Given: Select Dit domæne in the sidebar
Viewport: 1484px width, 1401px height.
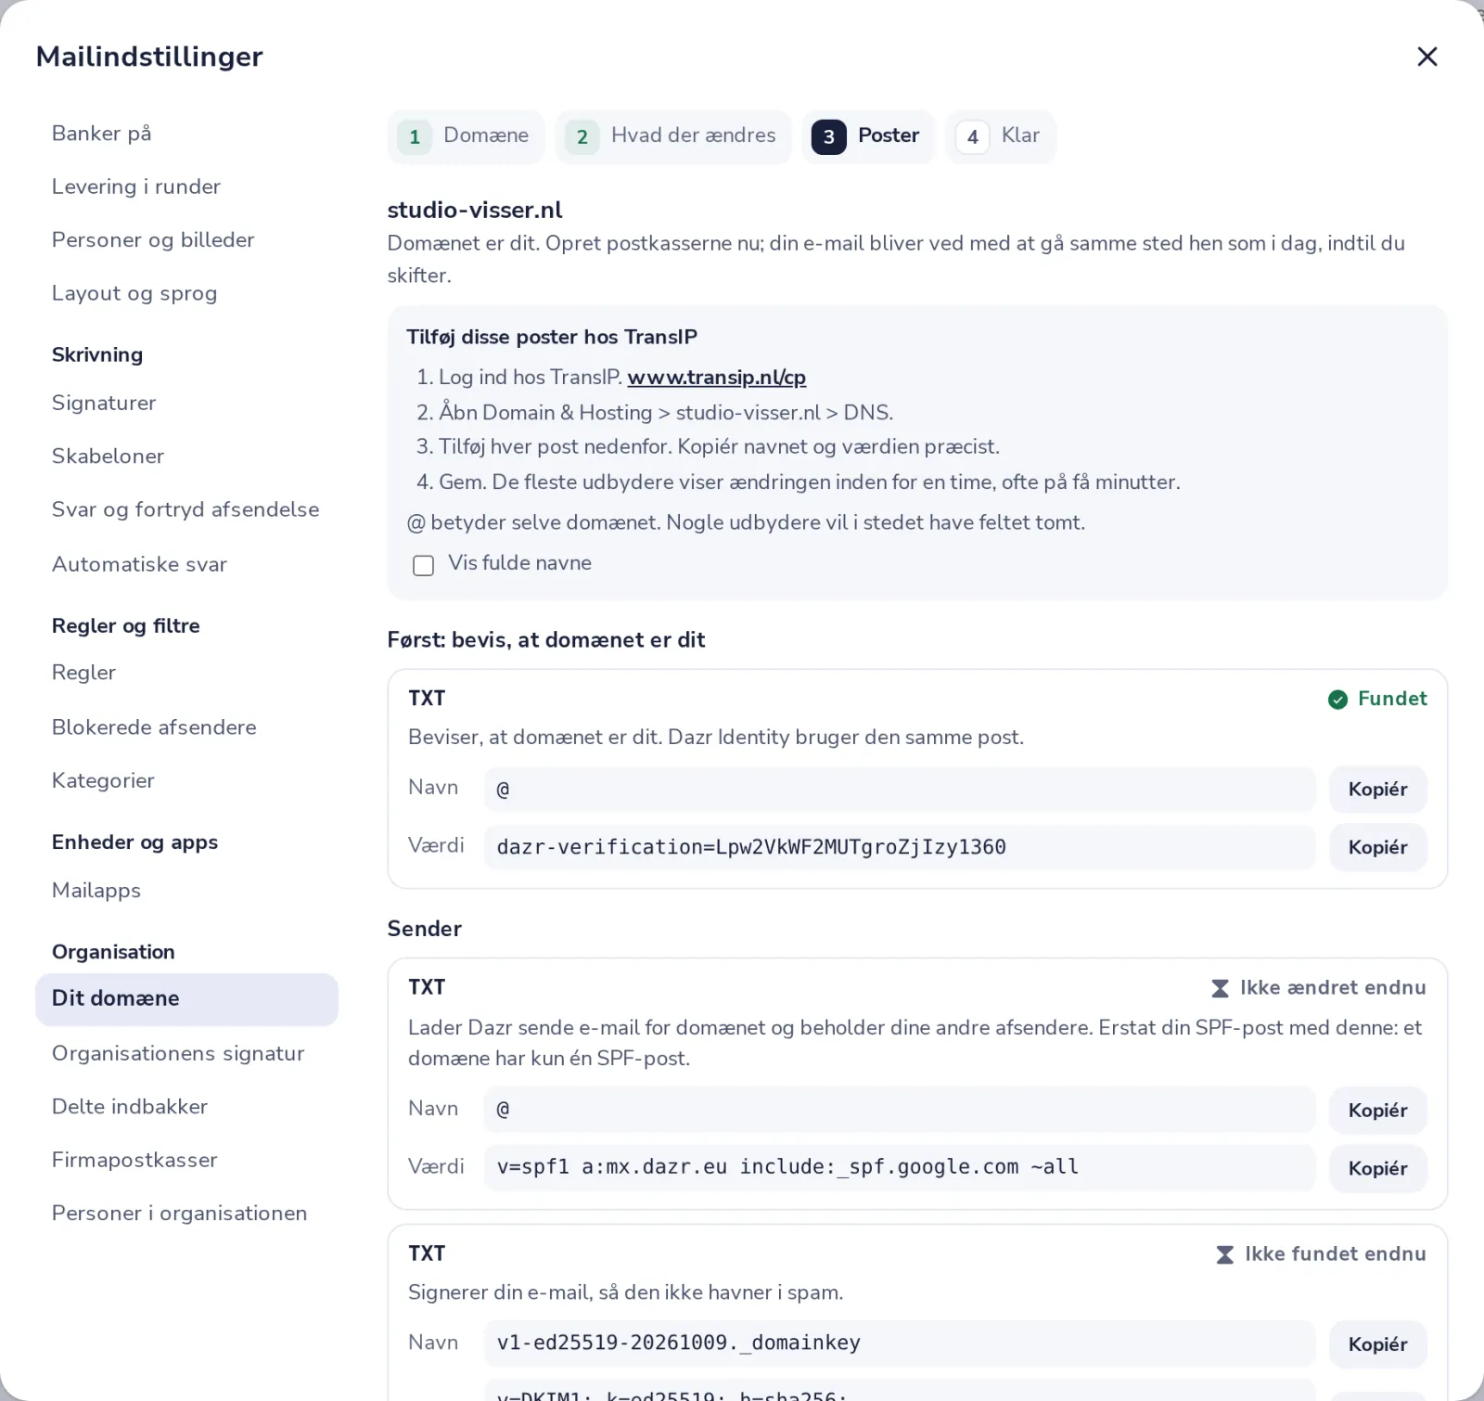Looking at the screenshot, I should click(x=187, y=999).
